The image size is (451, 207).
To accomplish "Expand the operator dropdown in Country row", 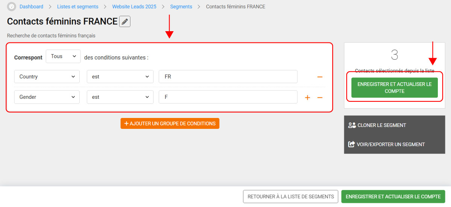I will [x=120, y=77].
